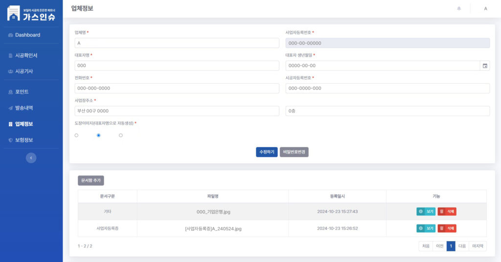Click the user profile letter A in header

click(x=485, y=8)
